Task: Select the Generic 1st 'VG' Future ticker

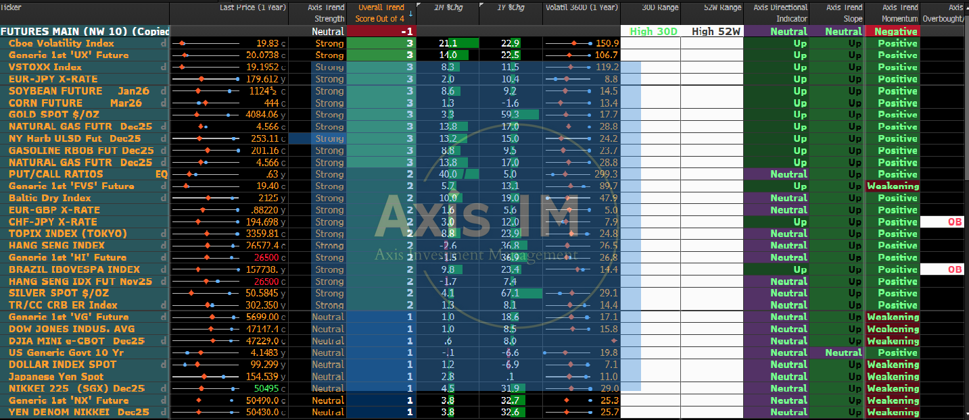Action: [68, 317]
